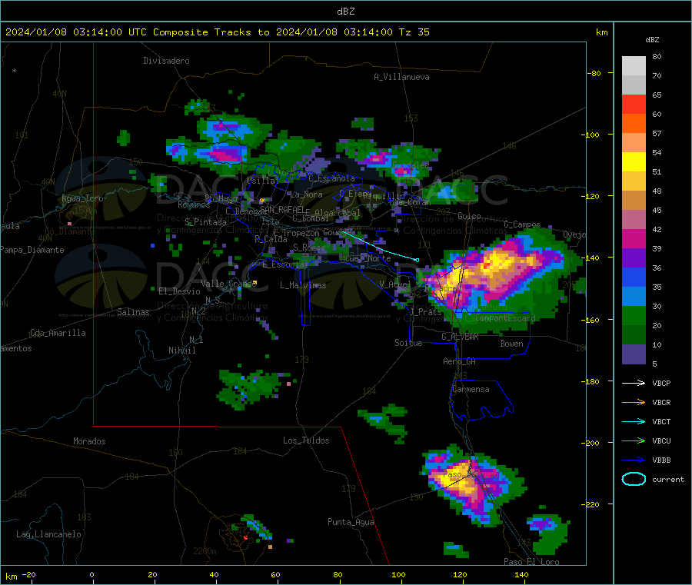Click the Pampa_Diamante label
Screen dimensions: 692x585
tap(32, 250)
